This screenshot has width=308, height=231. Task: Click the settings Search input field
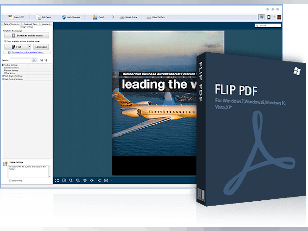tap(21, 60)
